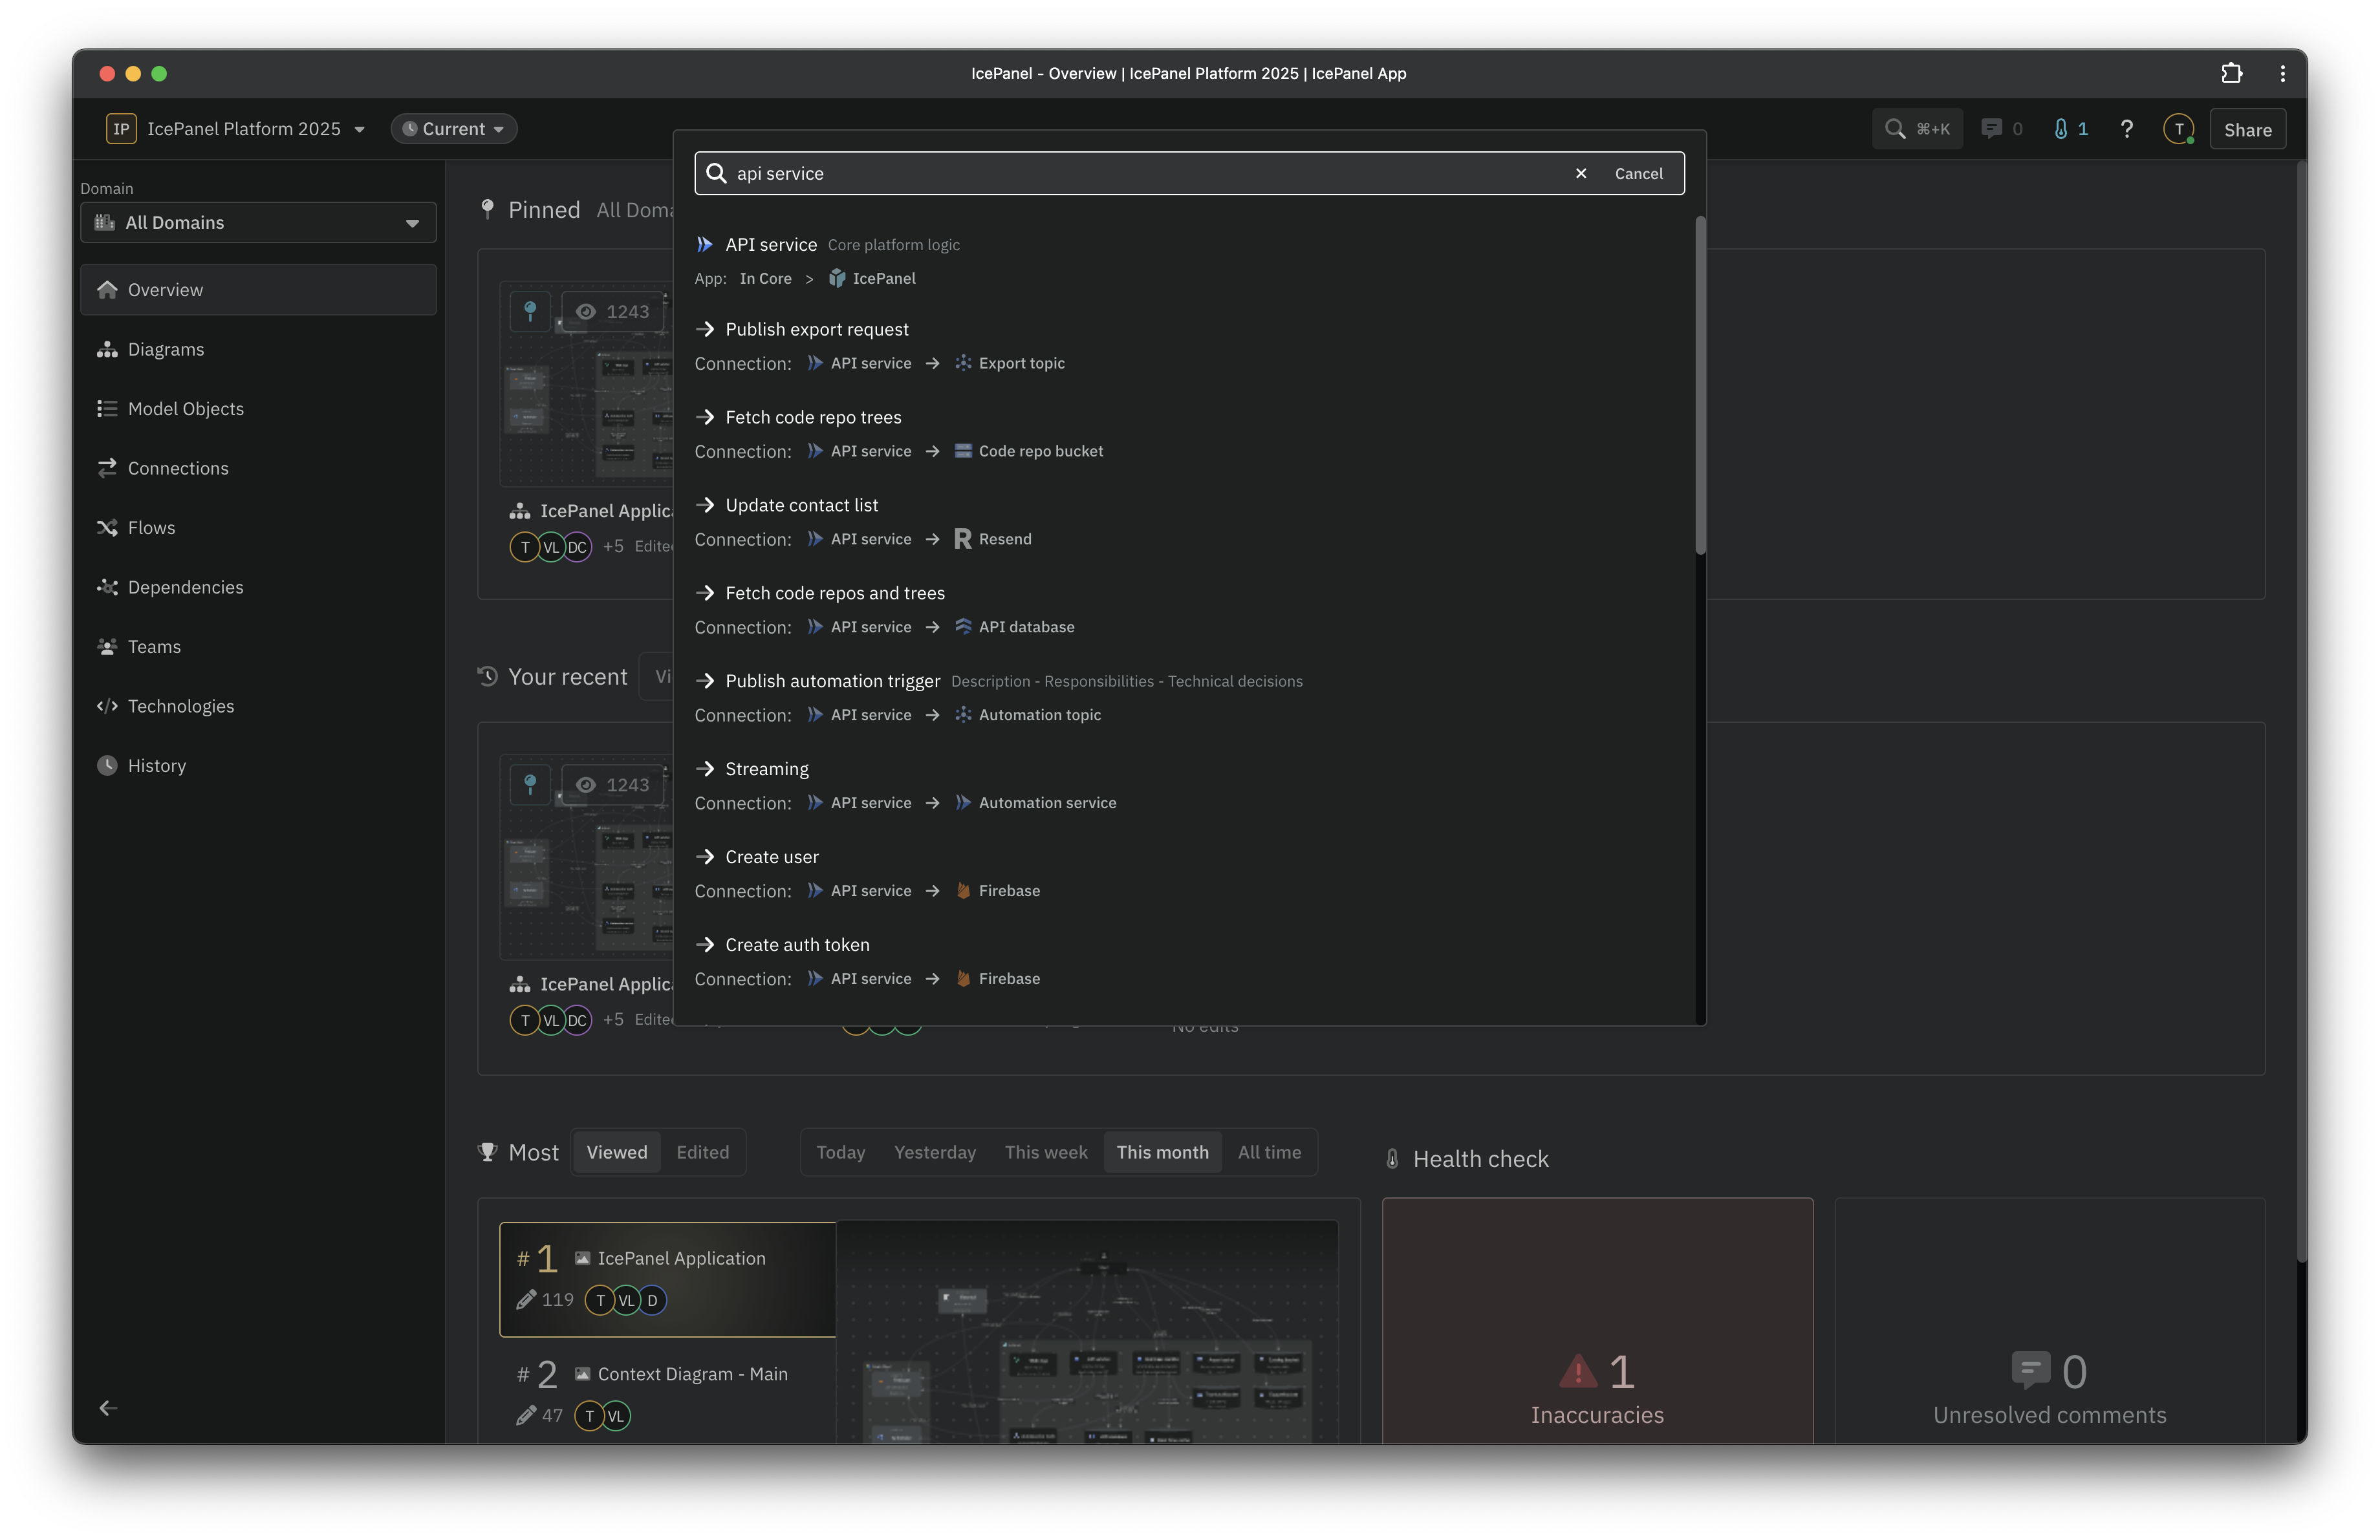Open the help question mark icon
This screenshot has width=2380, height=1540.
(x=2126, y=129)
